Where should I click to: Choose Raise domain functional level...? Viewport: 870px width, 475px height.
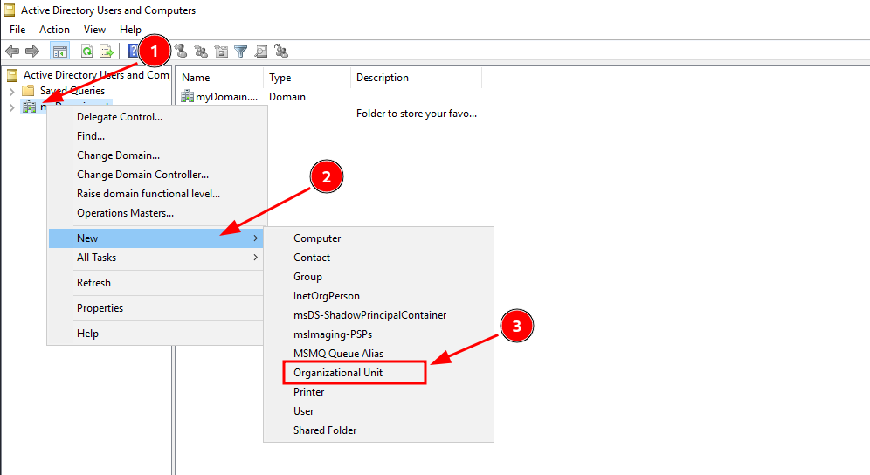tap(155, 194)
